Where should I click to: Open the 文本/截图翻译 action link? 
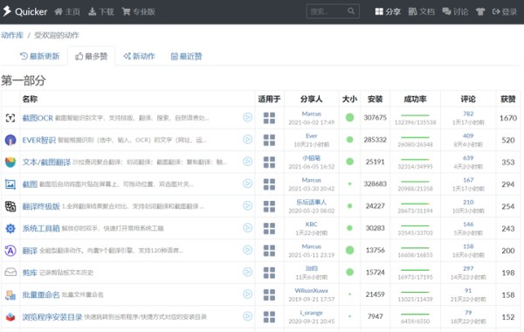(46, 163)
